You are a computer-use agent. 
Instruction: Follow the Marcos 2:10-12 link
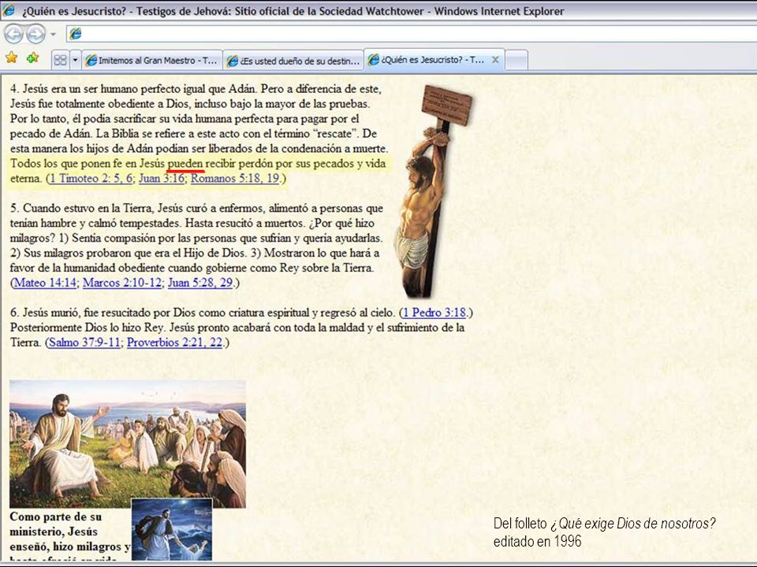coord(122,283)
